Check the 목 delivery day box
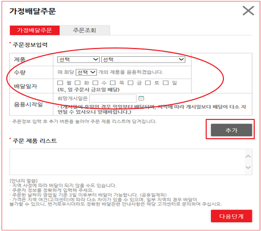 click(x=113, y=83)
